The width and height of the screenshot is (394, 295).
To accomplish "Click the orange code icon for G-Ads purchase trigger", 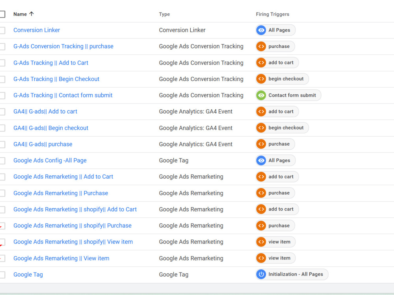I will click(x=261, y=46).
